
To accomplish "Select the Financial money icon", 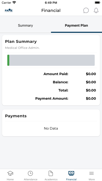I will (x=71, y=173).
